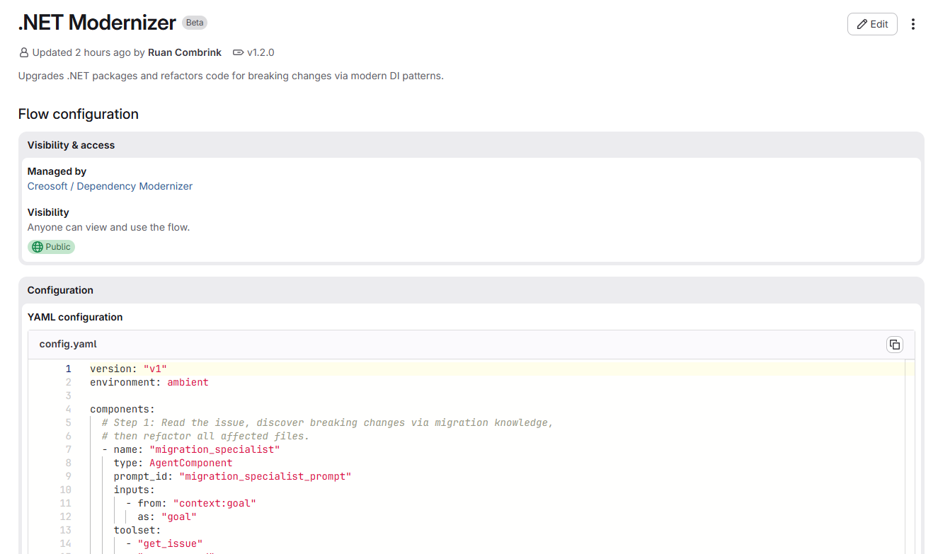
Task: Click line type: AgentComponent
Action: 173,463
